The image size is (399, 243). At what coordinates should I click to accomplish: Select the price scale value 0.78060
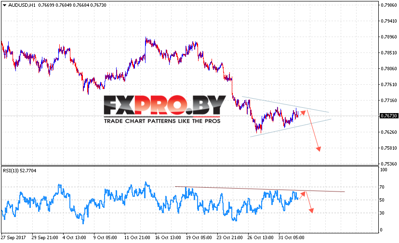tap(389, 69)
